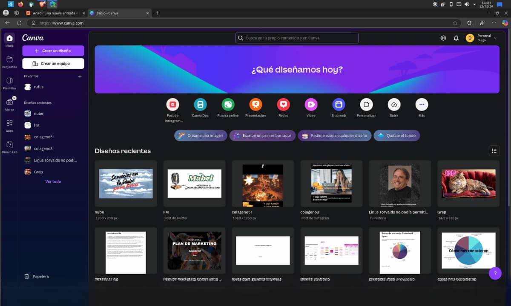Open the Firefox icon in the taskbar
Screen dimensions: 511x306
point(20,4)
